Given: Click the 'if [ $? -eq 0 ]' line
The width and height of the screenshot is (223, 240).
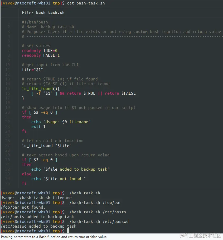Looking at the screenshot, I should click(x=40, y=160).
